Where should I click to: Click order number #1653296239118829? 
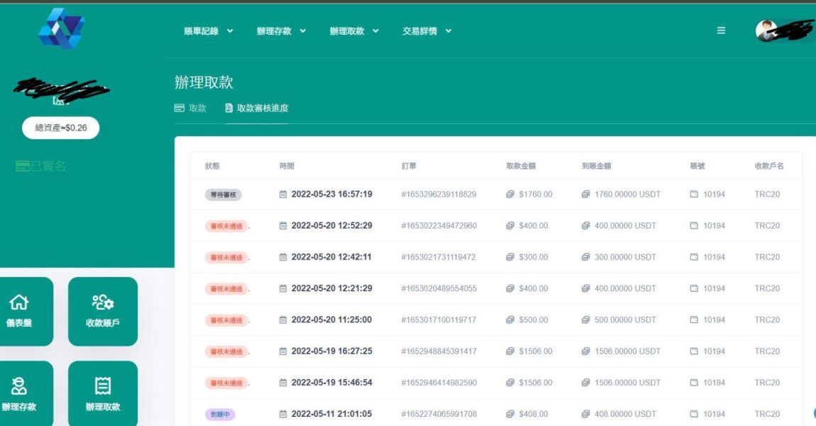tap(439, 195)
